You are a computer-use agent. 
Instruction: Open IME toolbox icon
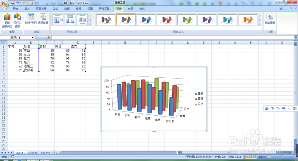click(284, 108)
